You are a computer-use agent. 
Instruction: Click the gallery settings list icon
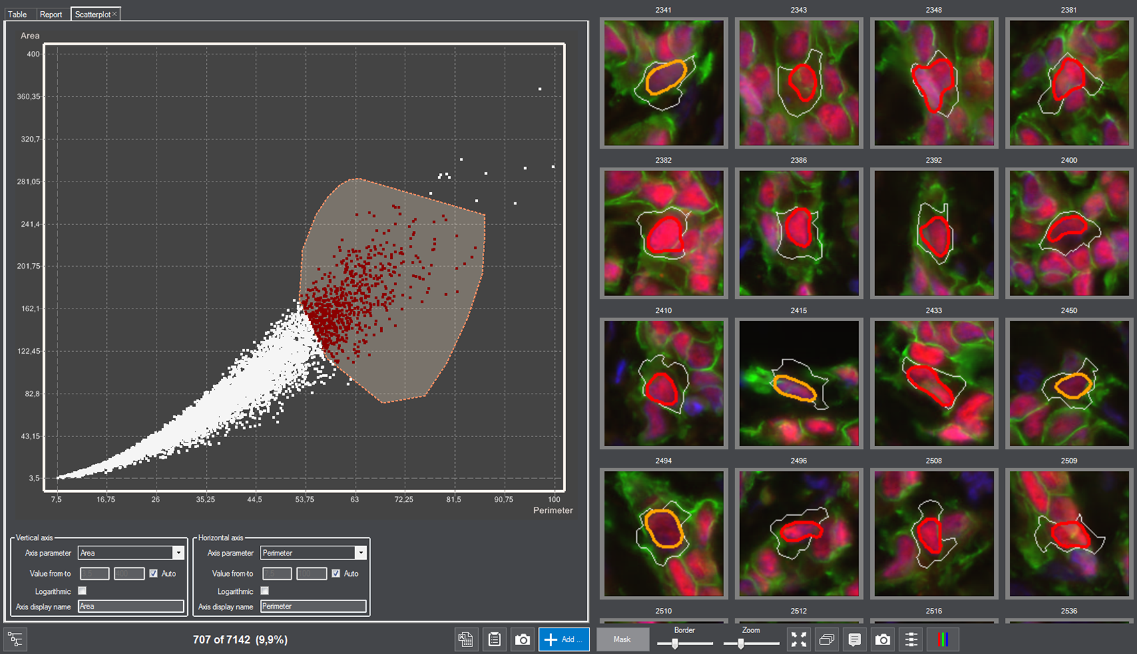coord(911,639)
